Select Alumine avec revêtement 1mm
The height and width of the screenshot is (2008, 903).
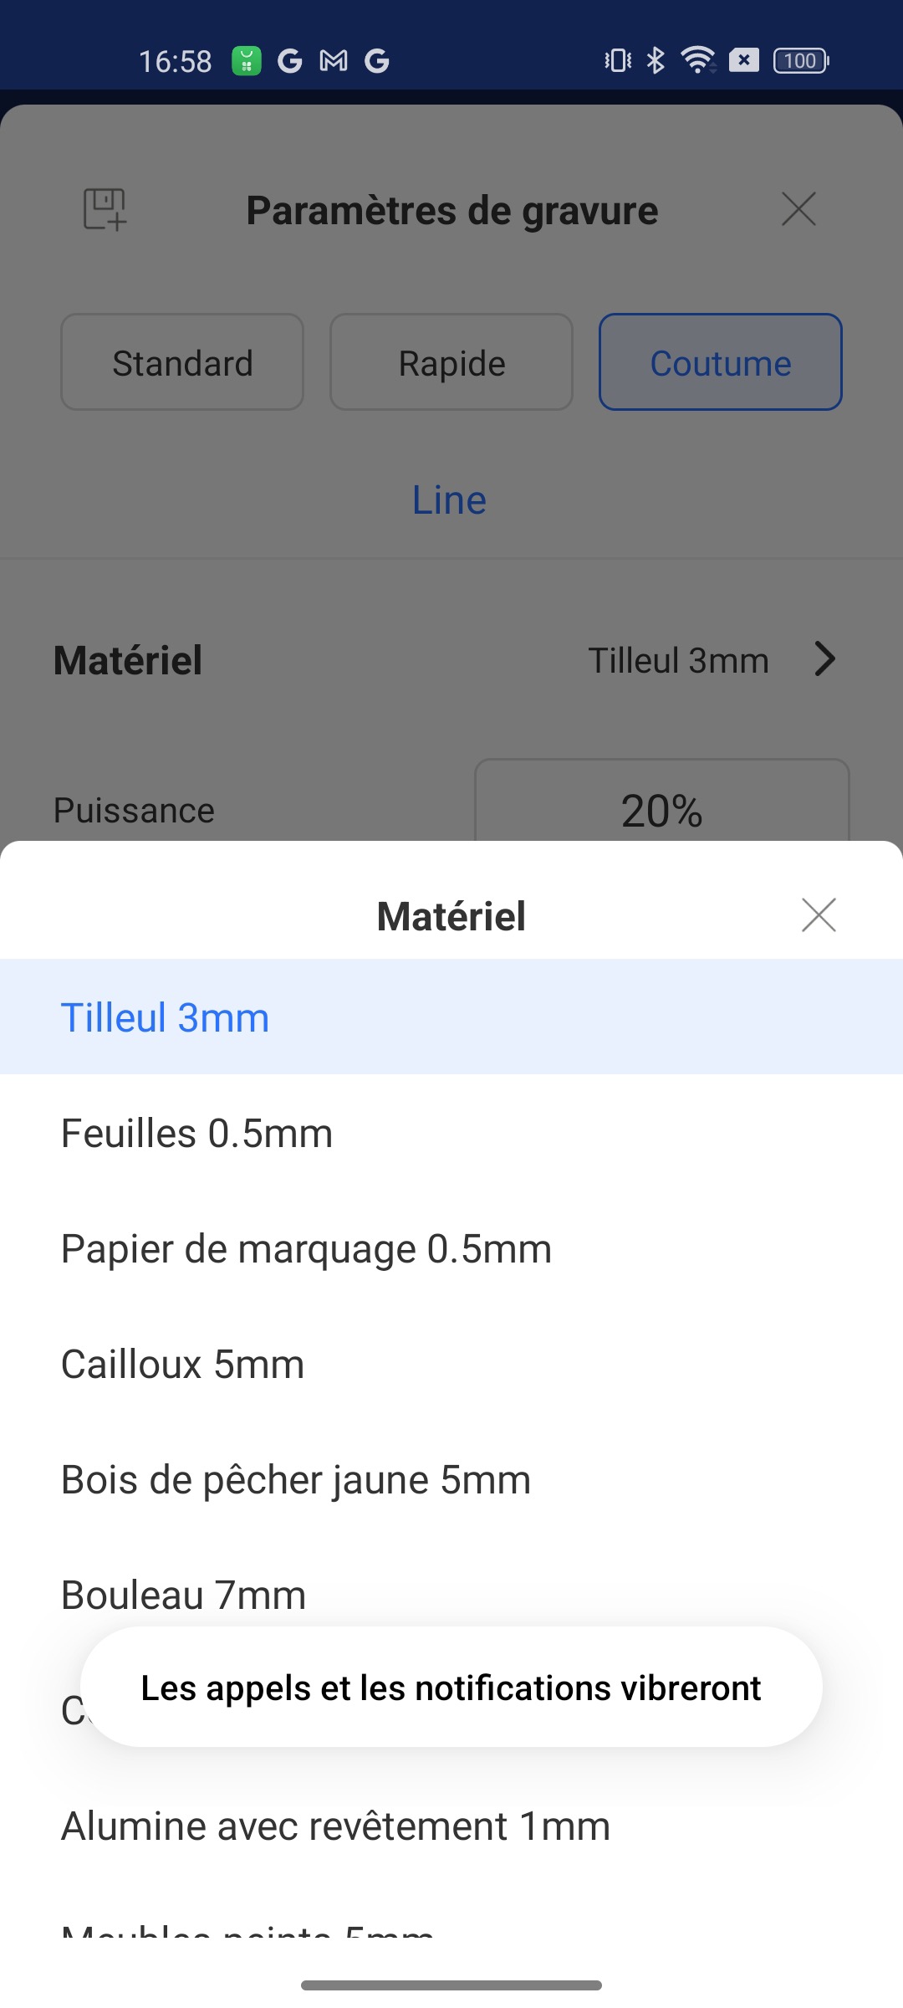pyautogui.click(x=335, y=1826)
